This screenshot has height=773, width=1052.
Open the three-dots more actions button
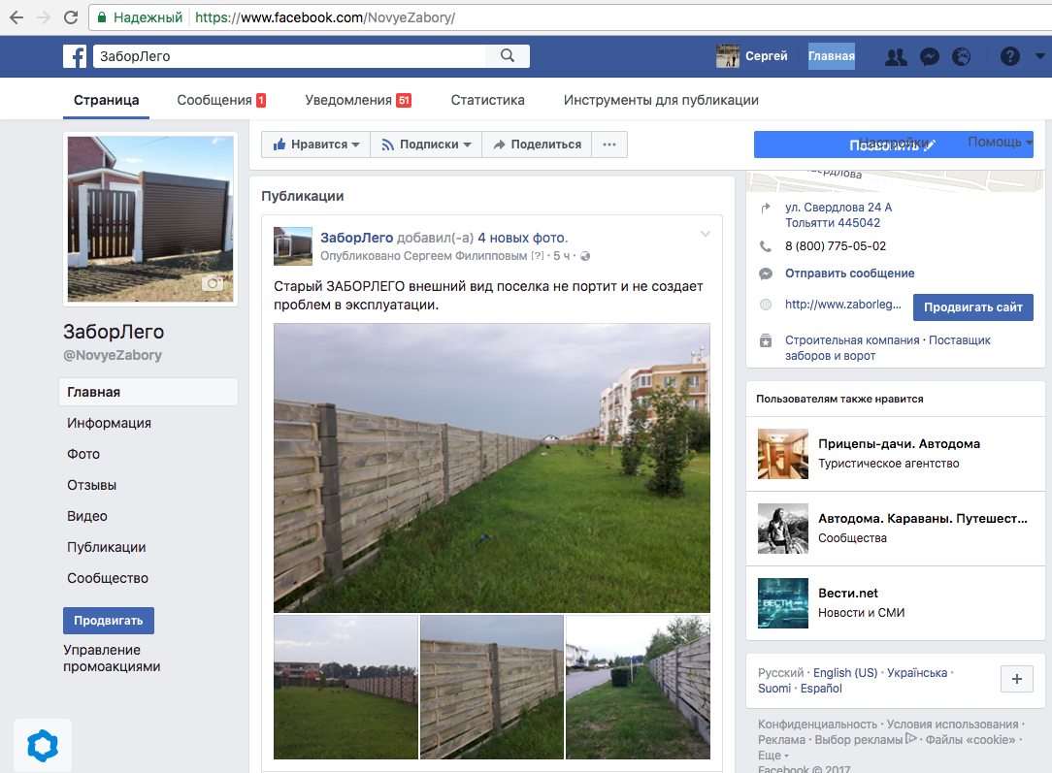(609, 145)
